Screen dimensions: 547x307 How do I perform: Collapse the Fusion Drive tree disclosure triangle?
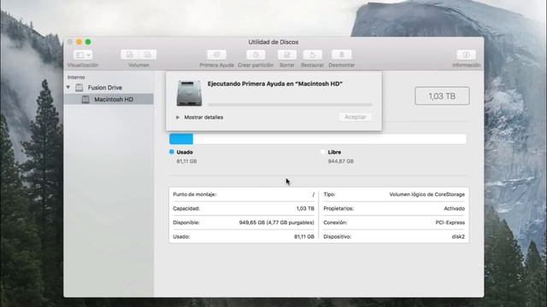click(x=68, y=87)
